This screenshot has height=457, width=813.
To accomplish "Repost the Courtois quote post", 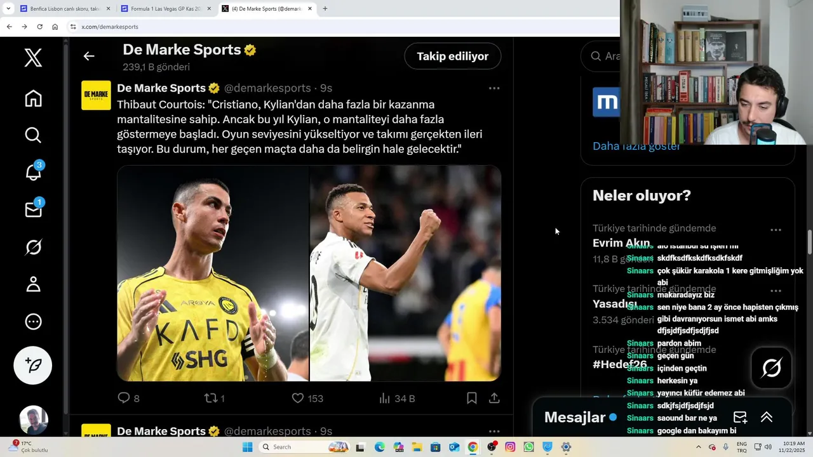I will 214,398.
